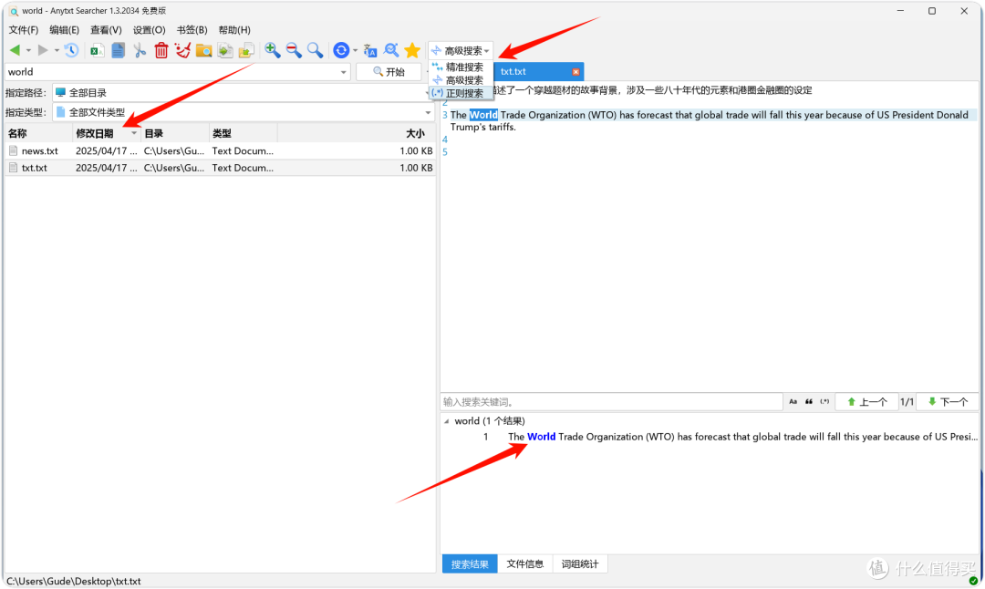Open dropdown arrow next to back button
The width and height of the screenshot is (985, 589).
tap(28, 51)
